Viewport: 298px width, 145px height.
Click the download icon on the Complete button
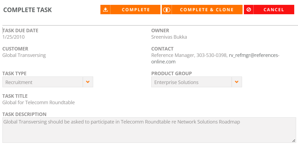pos(105,10)
